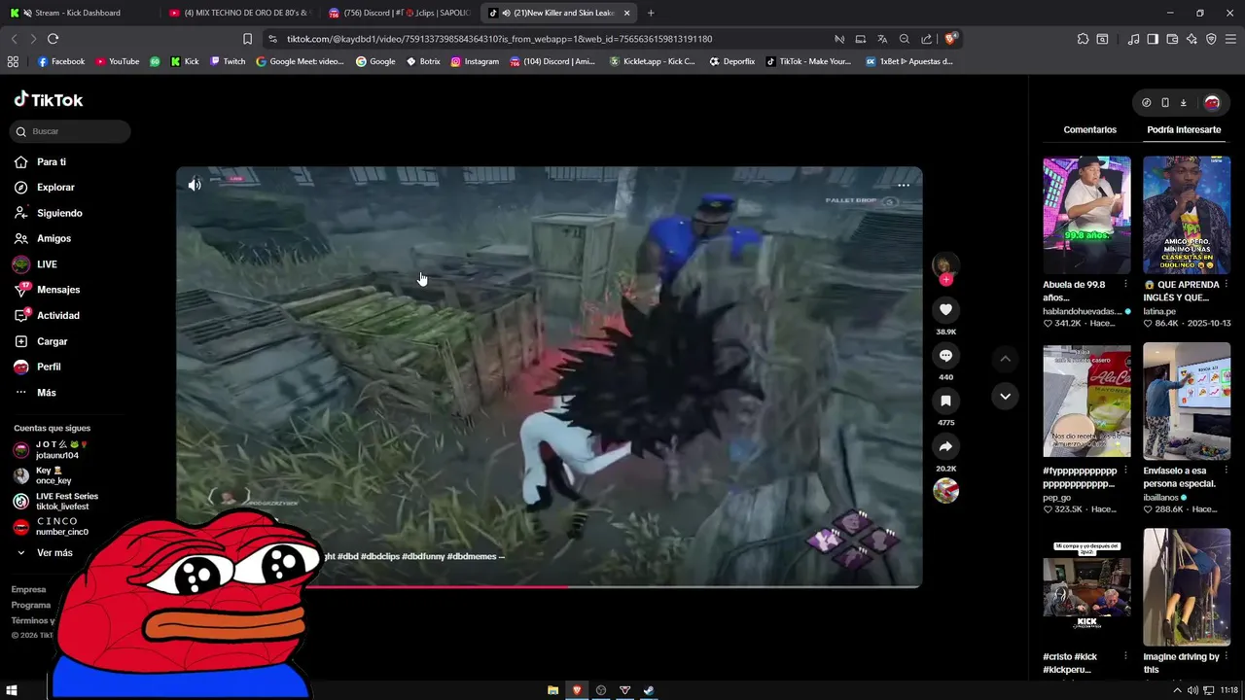Bookmark the video with 4775 saves
The height and width of the screenshot is (700, 1245).
click(945, 401)
